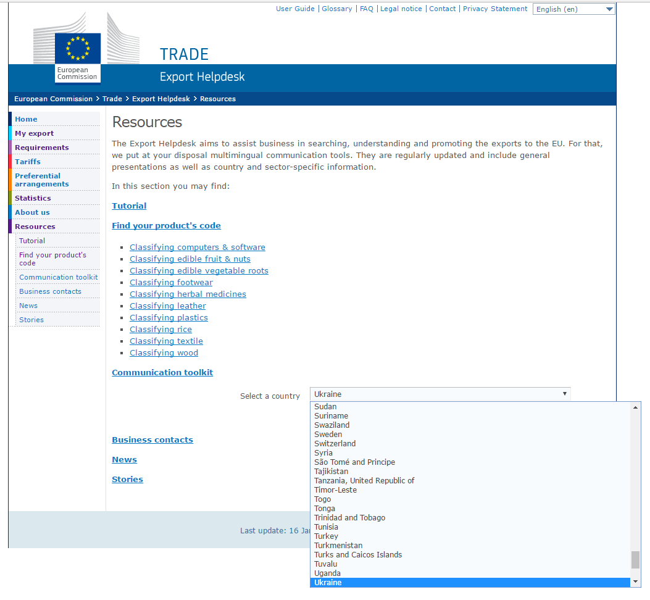The height and width of the screenshot is (600, 650).
Task: Select Switzerland from the country list
Action: coord(335,444)
